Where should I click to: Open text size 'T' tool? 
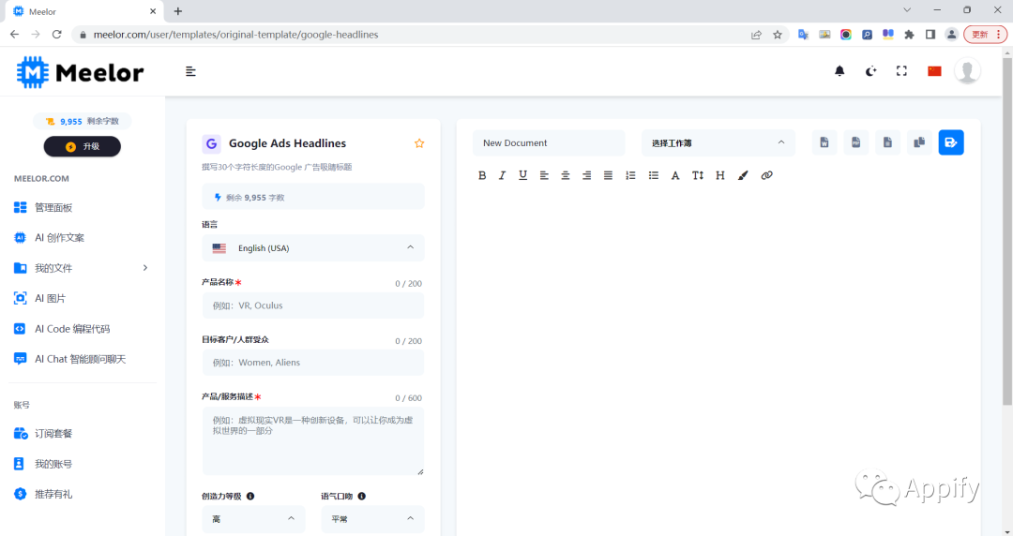698,175
